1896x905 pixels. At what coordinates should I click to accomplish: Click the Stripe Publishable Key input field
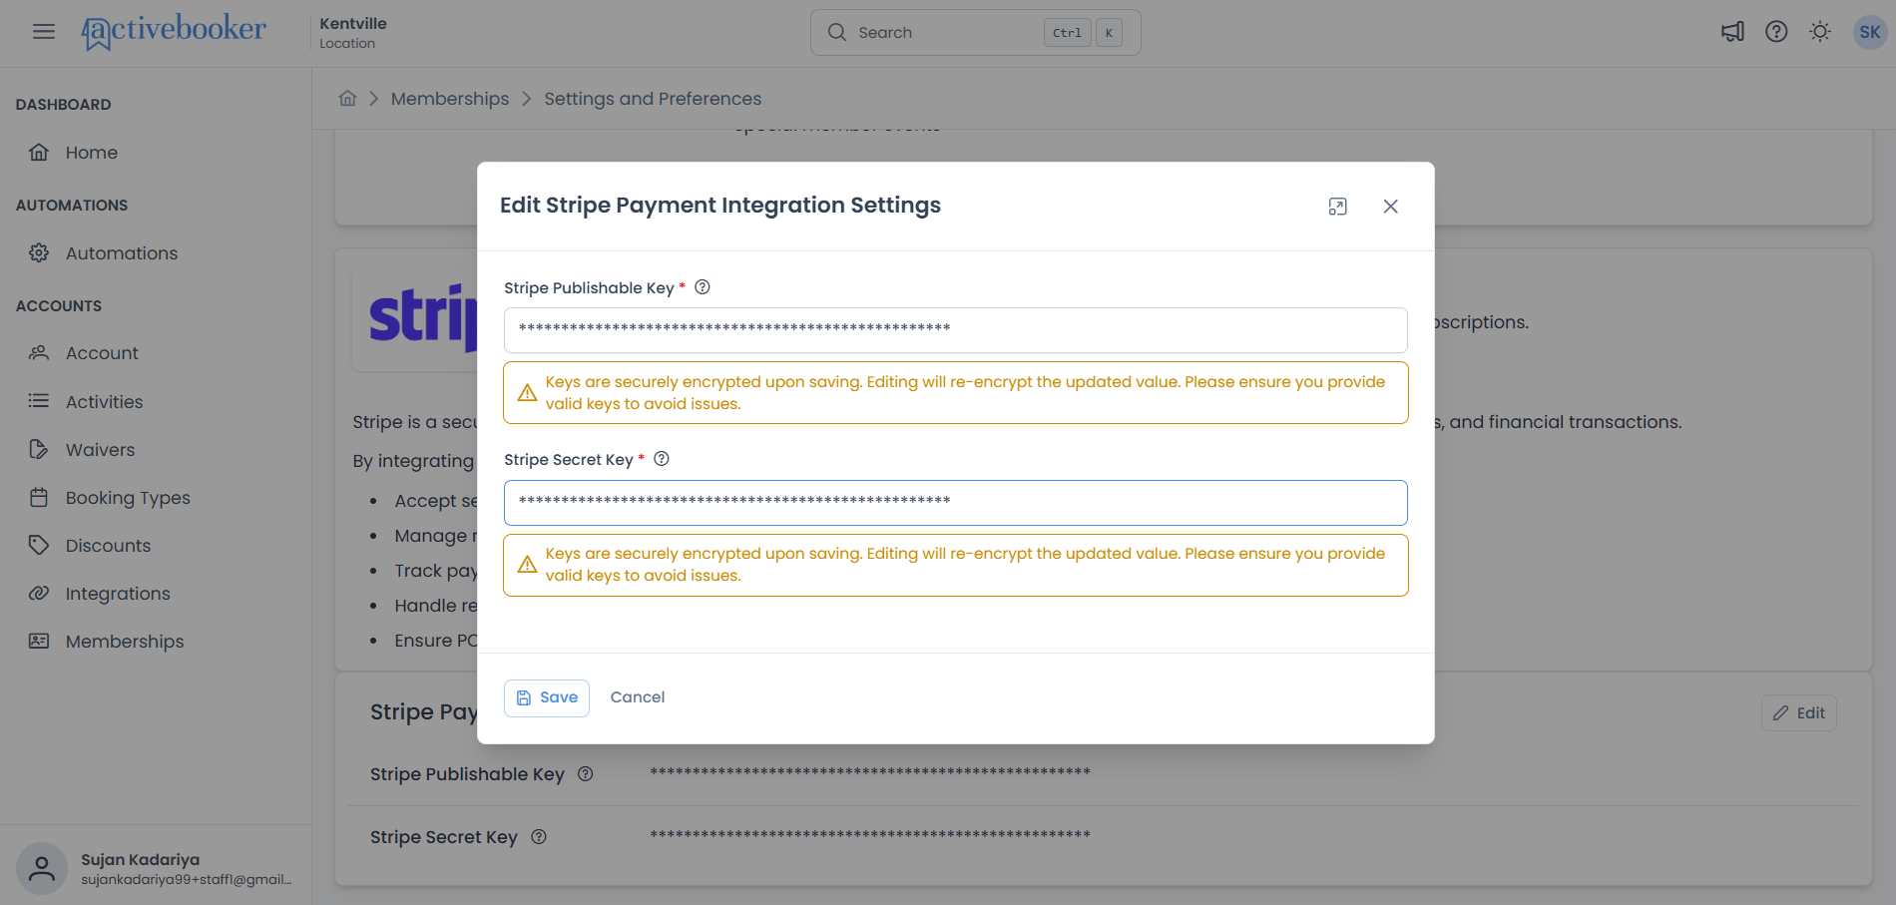pos(955,330)
